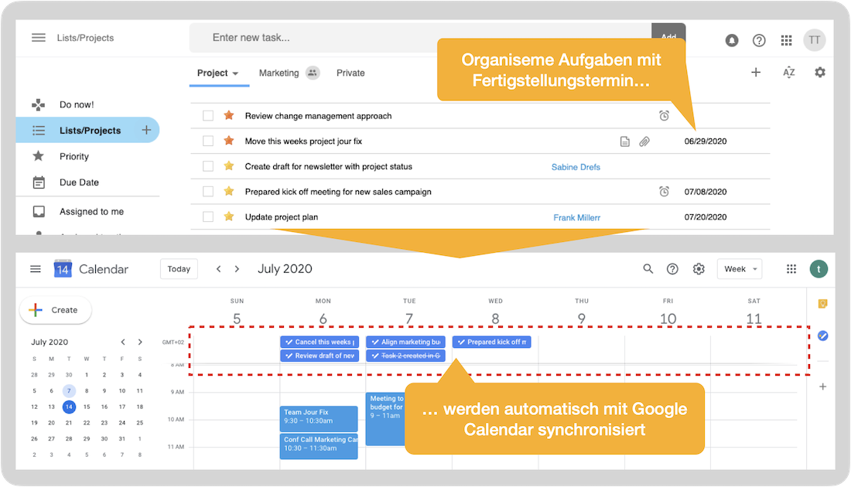Go to next week in Calendar header

237,269
